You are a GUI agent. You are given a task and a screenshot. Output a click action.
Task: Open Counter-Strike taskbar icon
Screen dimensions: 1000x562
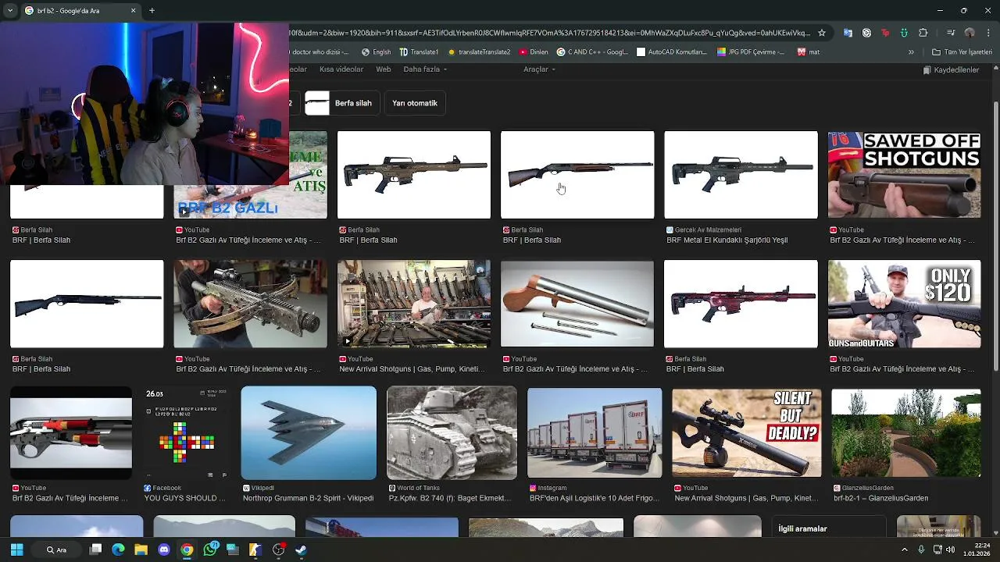pyautogui.click(x=255, y=550)
